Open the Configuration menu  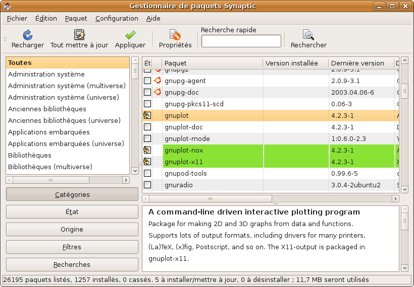click(x=117, y=19)
